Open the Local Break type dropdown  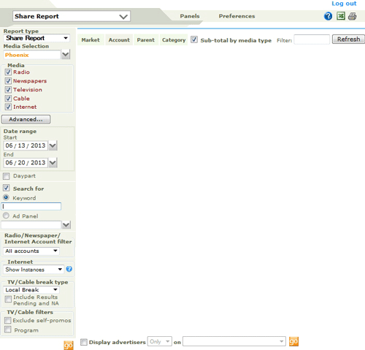click(x=31, y=289)
